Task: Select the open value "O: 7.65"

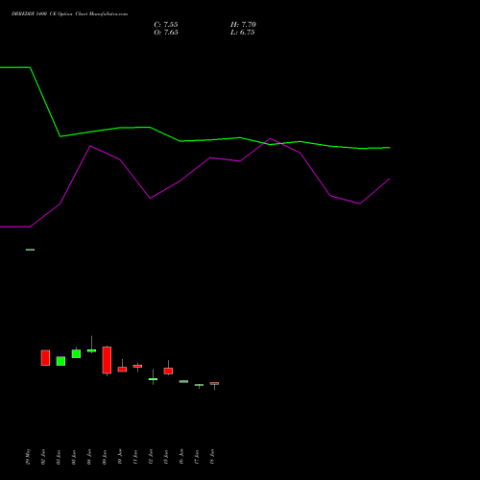Action: click(166, 32)
